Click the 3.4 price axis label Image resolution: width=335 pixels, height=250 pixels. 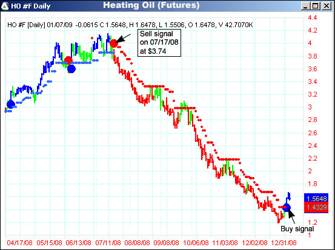(313, 82)
